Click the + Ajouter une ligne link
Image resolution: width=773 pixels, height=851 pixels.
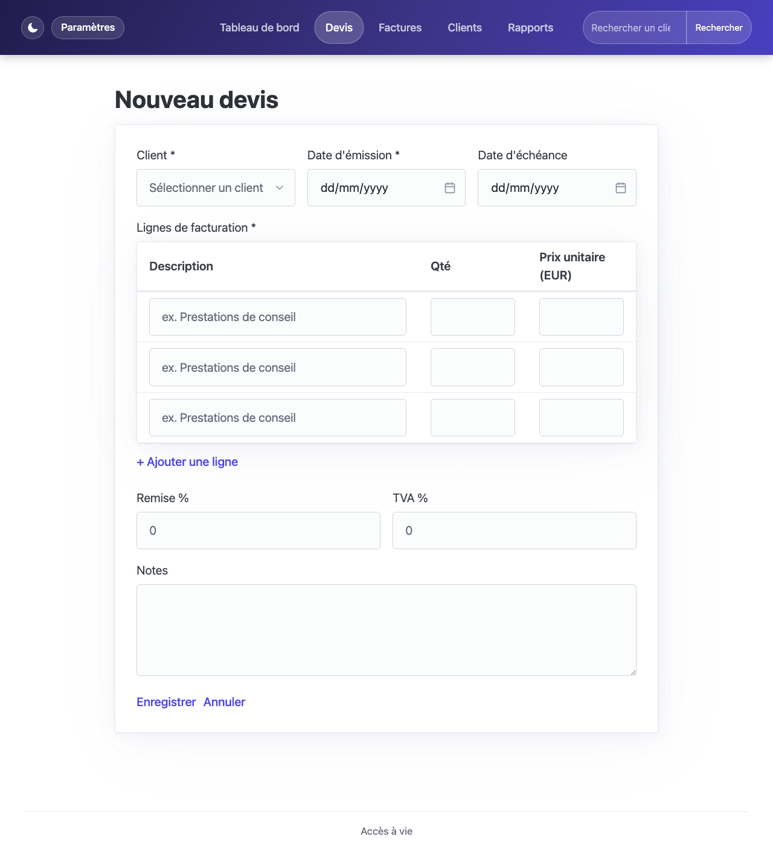[187, 462]
